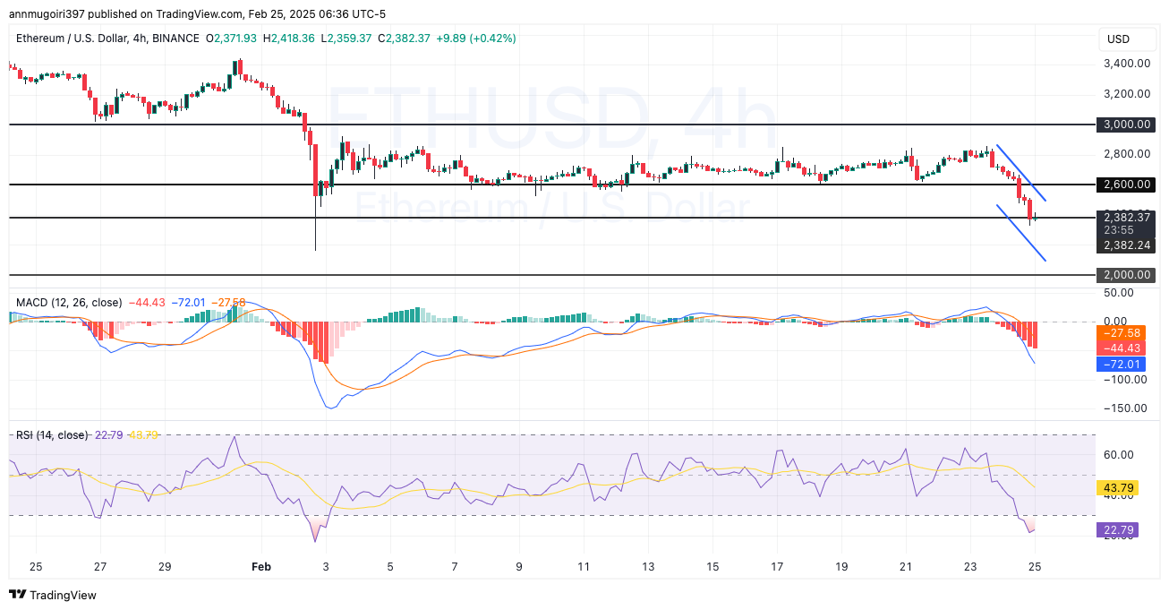Click the blue MACD value tag -72.01
Image resolution: width=1169 pixels, height=610 pixels.
pos(1120,364)
